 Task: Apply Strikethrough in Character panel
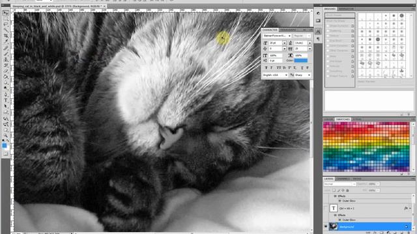(x=307, y=68)
